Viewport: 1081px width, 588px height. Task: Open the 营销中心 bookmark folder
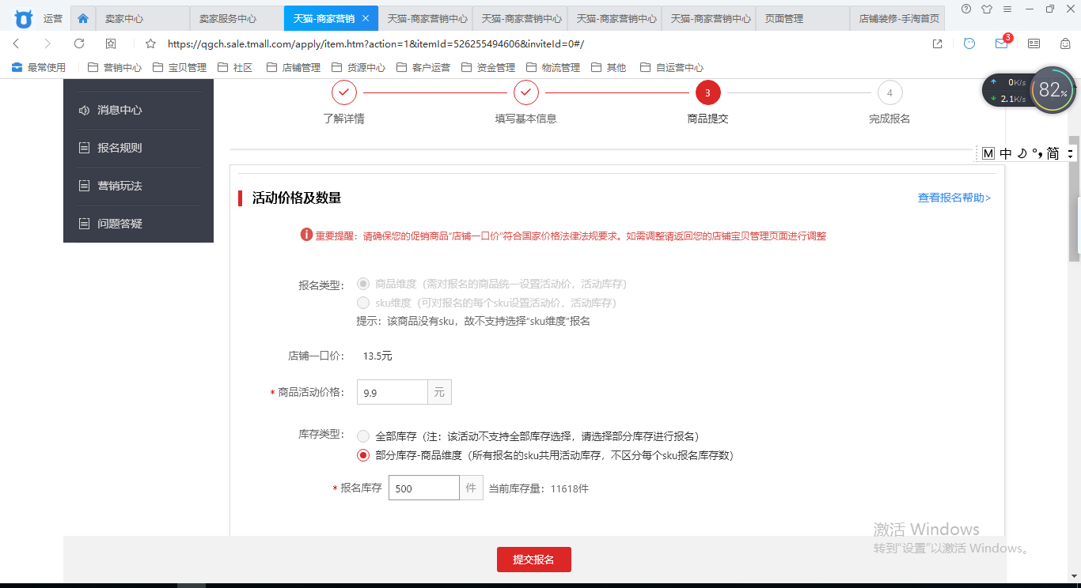click(x=115, y=68)
